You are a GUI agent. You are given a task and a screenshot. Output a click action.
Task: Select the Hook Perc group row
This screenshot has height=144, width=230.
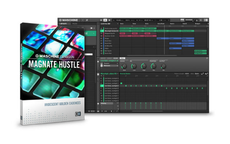[x=110, y=41]
